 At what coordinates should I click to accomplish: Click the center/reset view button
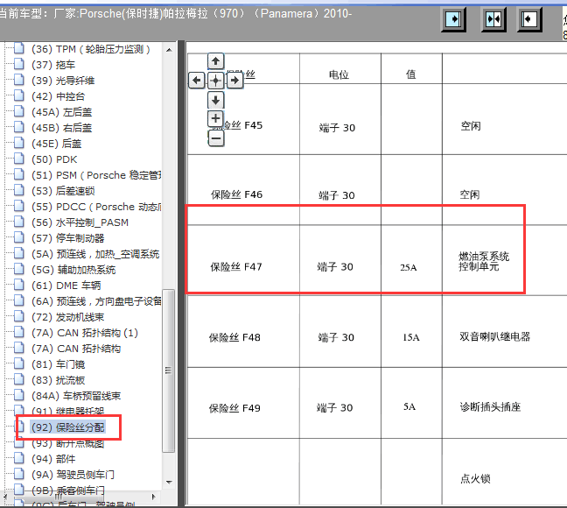pyautogui.click(x=215, y=80)
